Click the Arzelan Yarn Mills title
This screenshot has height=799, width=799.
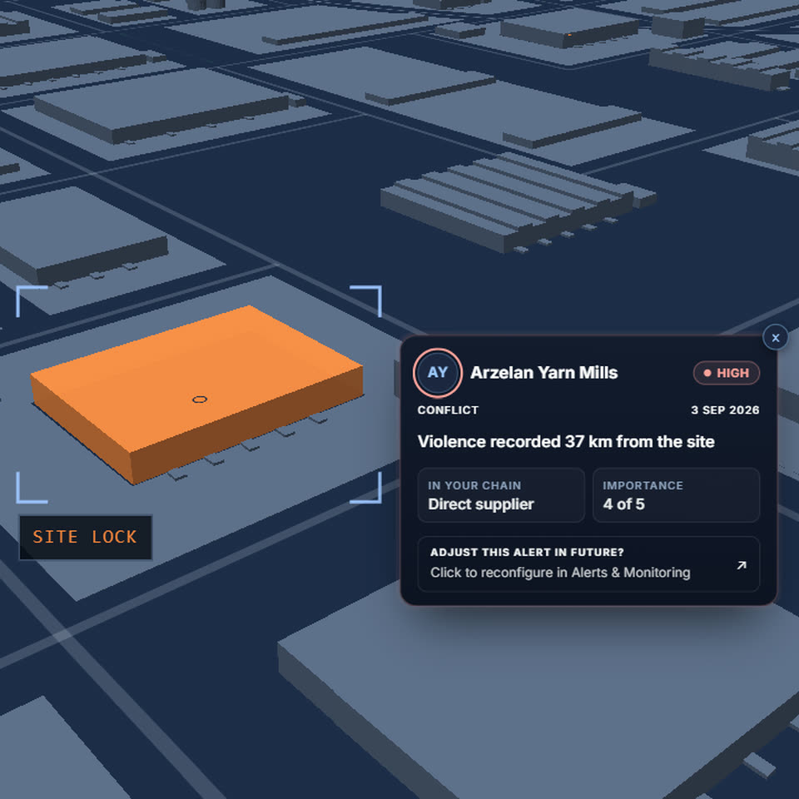543,373
